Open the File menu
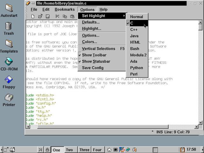204x153 pixels. tap(34, 10)
